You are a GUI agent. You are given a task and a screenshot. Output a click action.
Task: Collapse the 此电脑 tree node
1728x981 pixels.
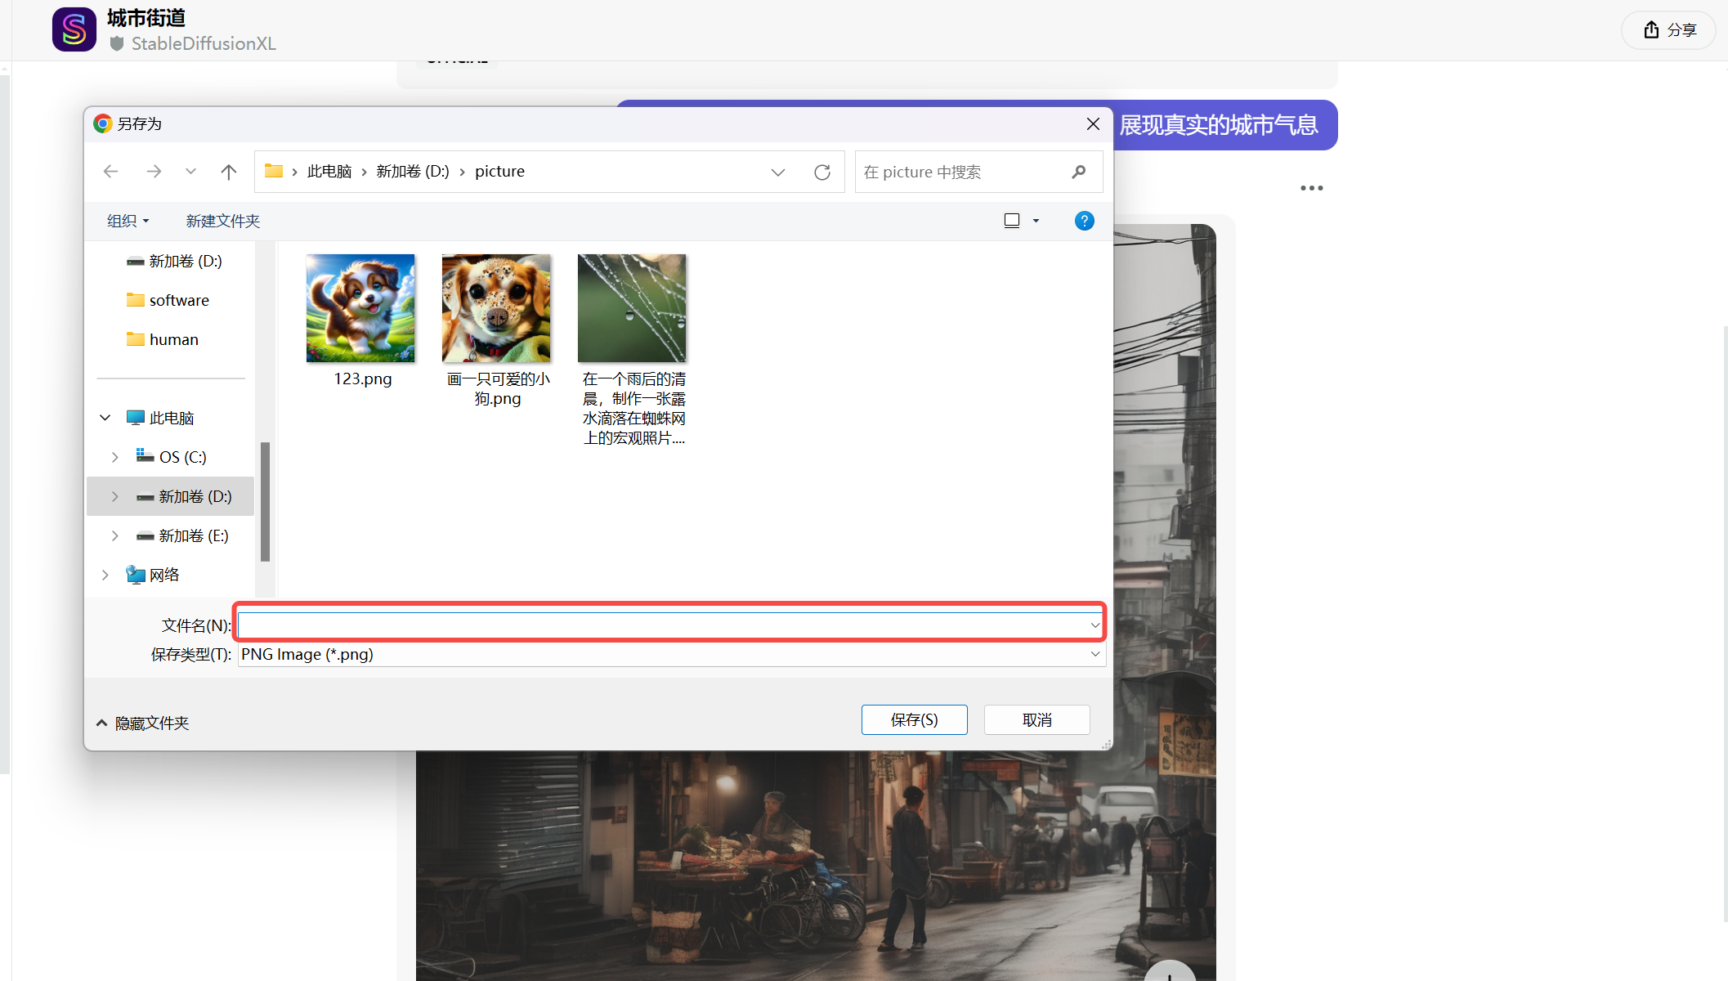(105, 418)
